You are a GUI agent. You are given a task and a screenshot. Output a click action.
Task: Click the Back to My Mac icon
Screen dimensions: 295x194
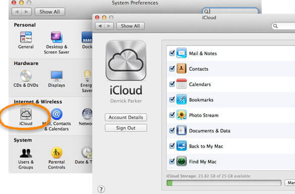[182, 145]
